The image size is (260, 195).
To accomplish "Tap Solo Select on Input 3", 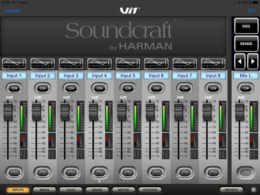I will [x=71, y=173].
